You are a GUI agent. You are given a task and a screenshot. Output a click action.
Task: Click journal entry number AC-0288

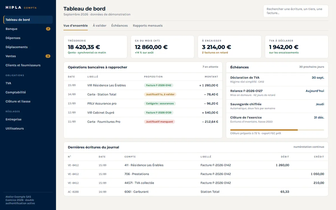coord(73,192)
